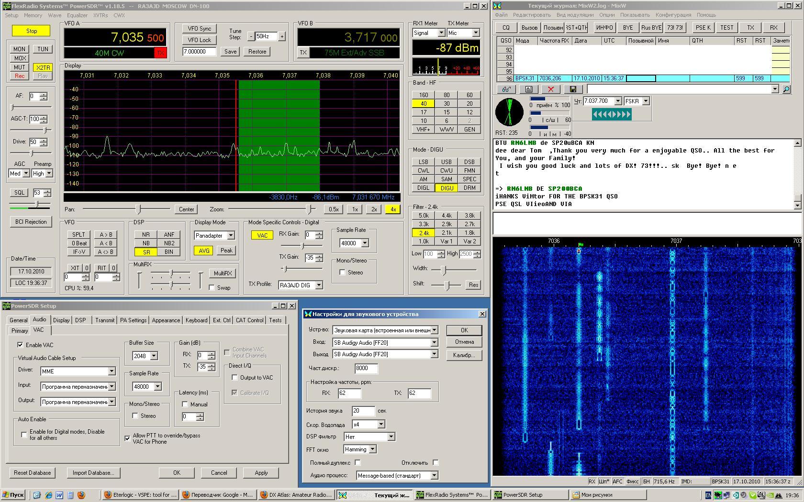Click the red X delete QSO icon
The image size is (804, 502).
pos(551,89)
